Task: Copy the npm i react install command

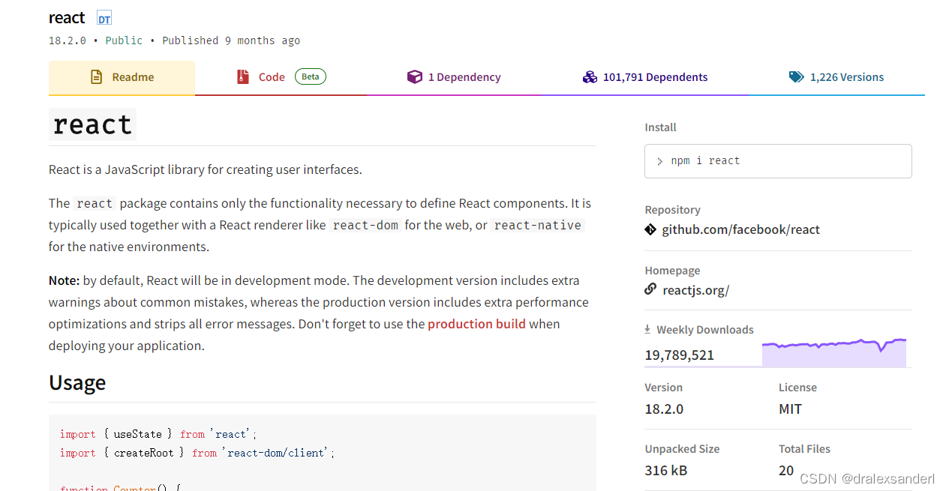Action: [777, 161]
